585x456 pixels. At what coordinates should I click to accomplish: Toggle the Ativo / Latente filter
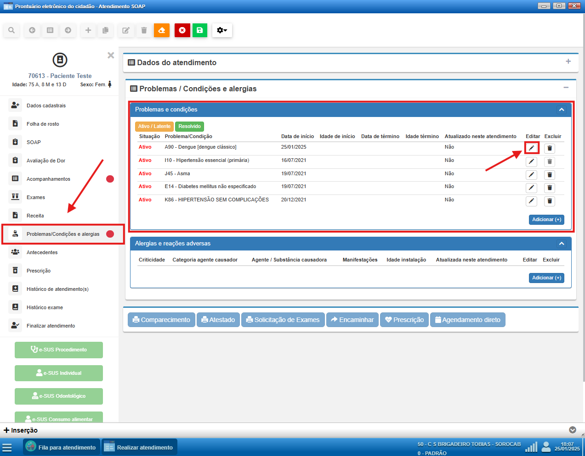tap(154, 127)
